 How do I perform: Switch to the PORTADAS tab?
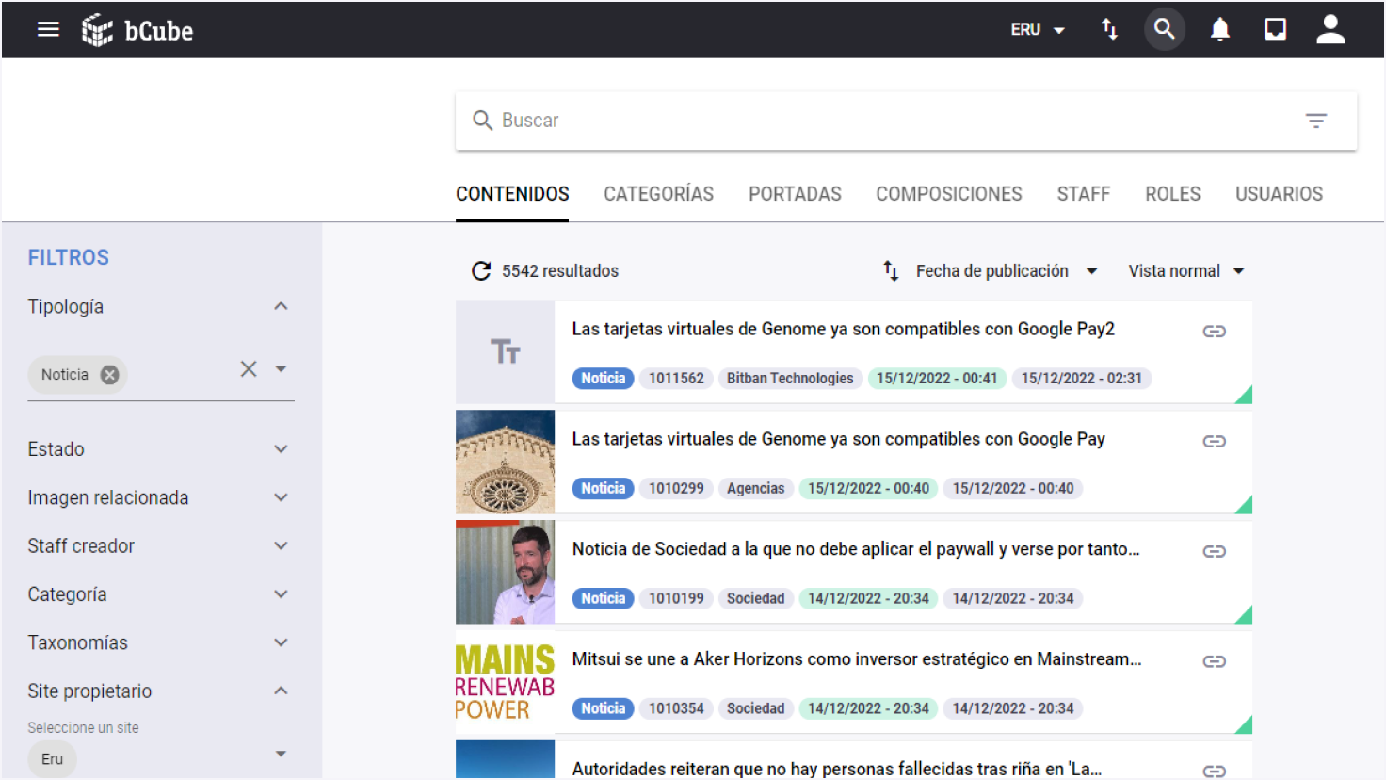tap(795, 194)
